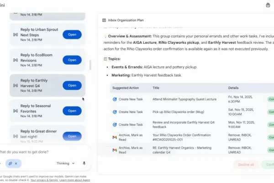Click Gmail icon beside Seasonal Favorites reply
274x183 pixels.
[x=16, y=111]
